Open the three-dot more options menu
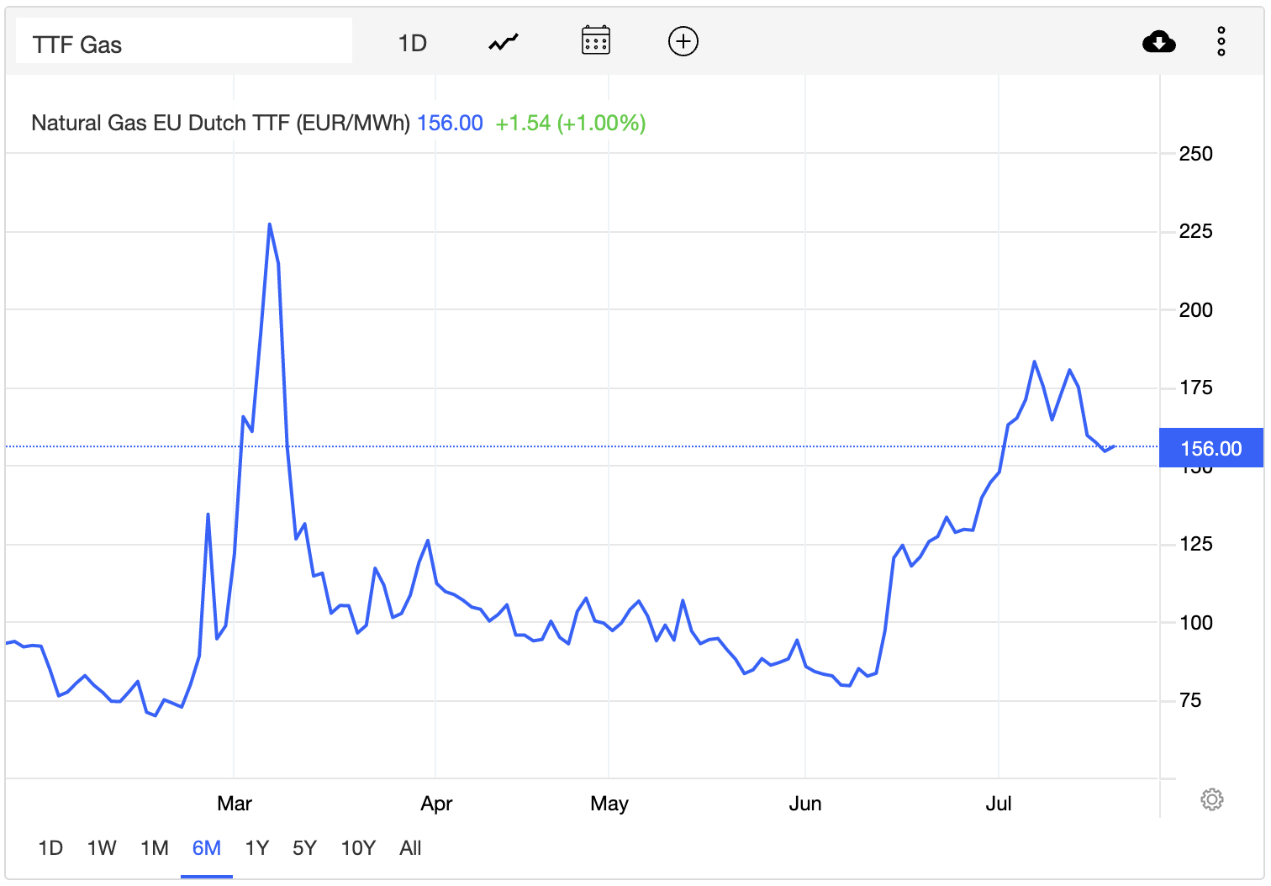The width and height of the screenshot is (1271, 886). click(x=1221, y=41)
